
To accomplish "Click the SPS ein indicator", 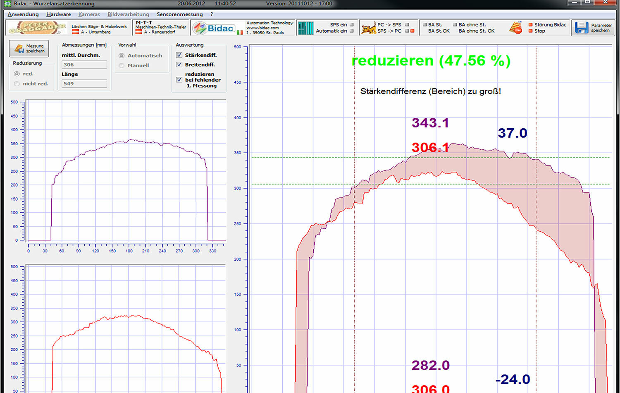I will coord(352,25).
